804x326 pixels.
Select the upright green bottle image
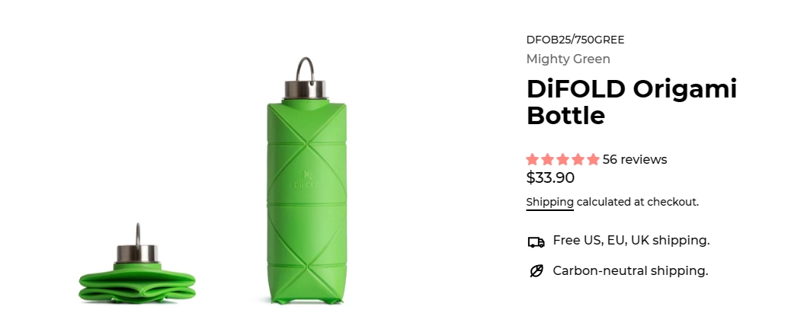306,181
